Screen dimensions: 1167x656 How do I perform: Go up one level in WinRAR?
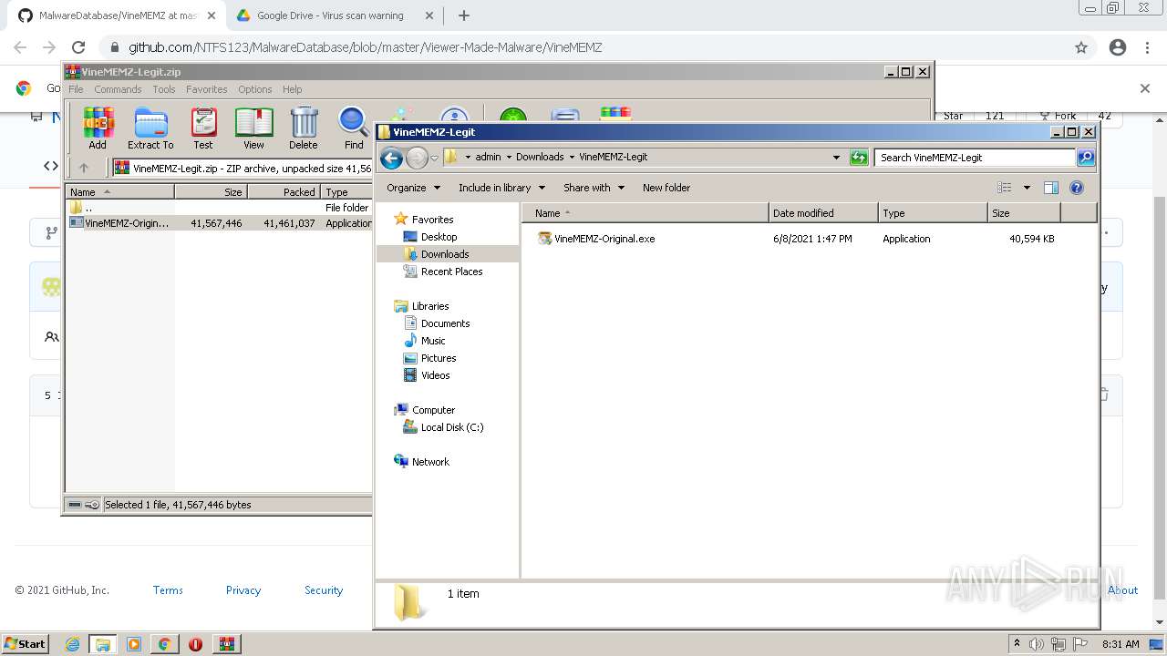84,168
